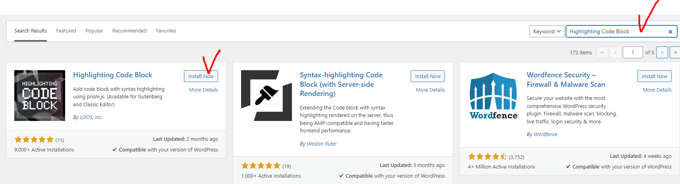Image resolution: width=680 pixels, height=184 pixels.
Task: Install Syntax-highlighting Code Block plugin now
Action: tap(428, 76)
